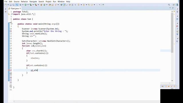
Task: Click the Forward navigation arrow icon
Action: pyautogui.click(x=97, y=5)
